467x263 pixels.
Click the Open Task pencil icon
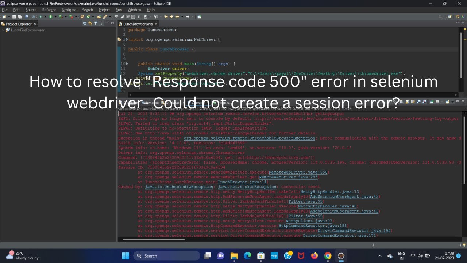pos(105,16)
